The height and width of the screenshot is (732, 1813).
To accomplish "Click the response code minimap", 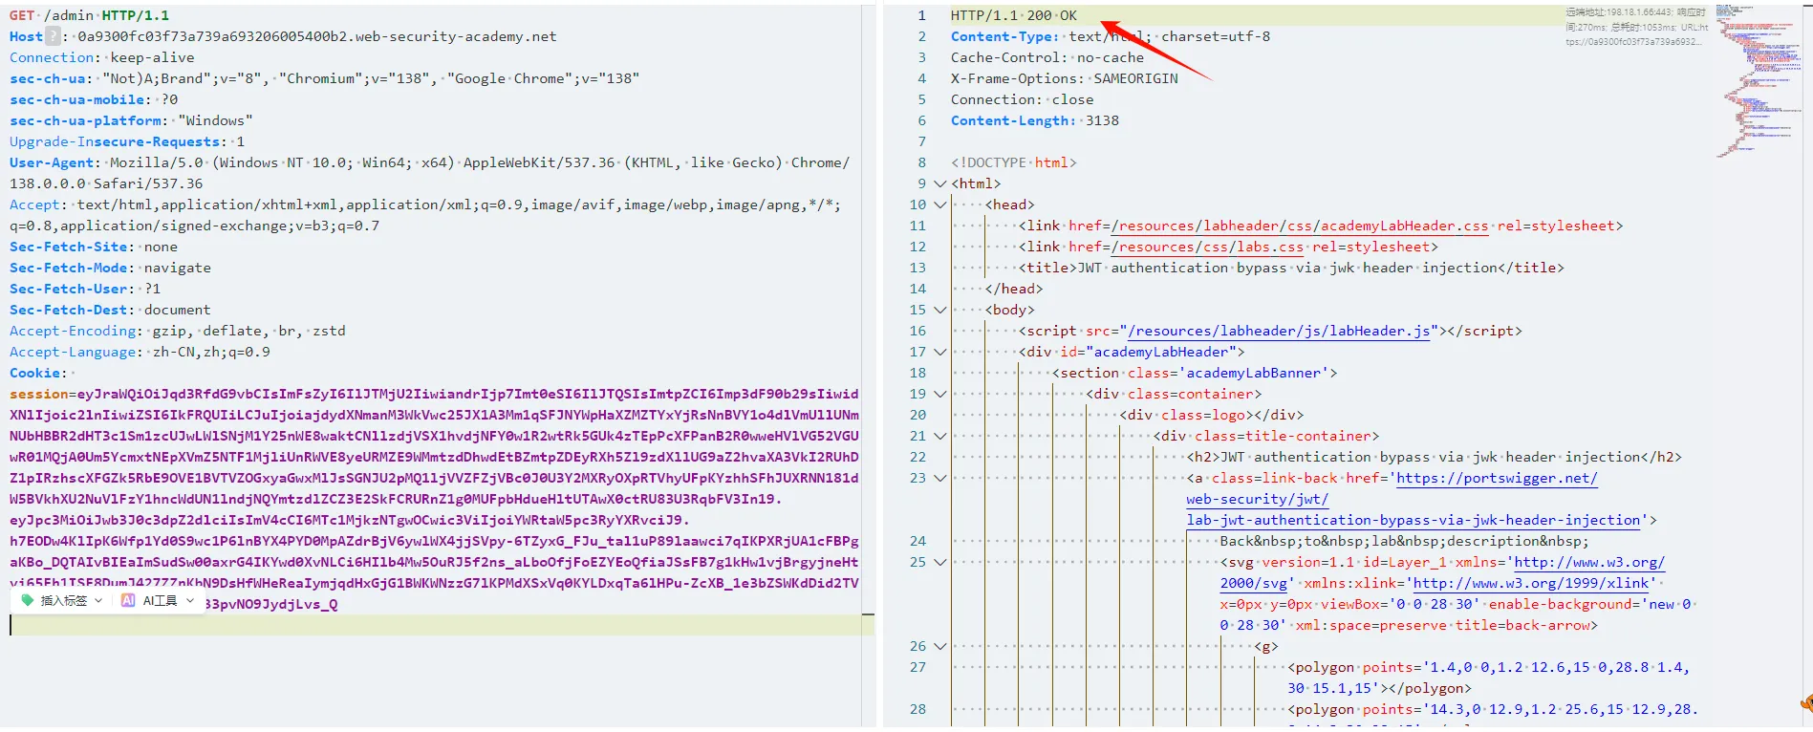I will click(x=1757, y=81).
